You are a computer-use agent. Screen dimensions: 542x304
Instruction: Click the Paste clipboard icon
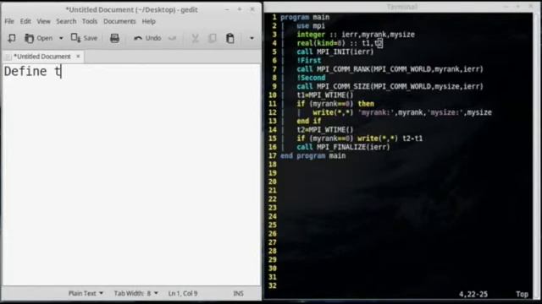230,38
